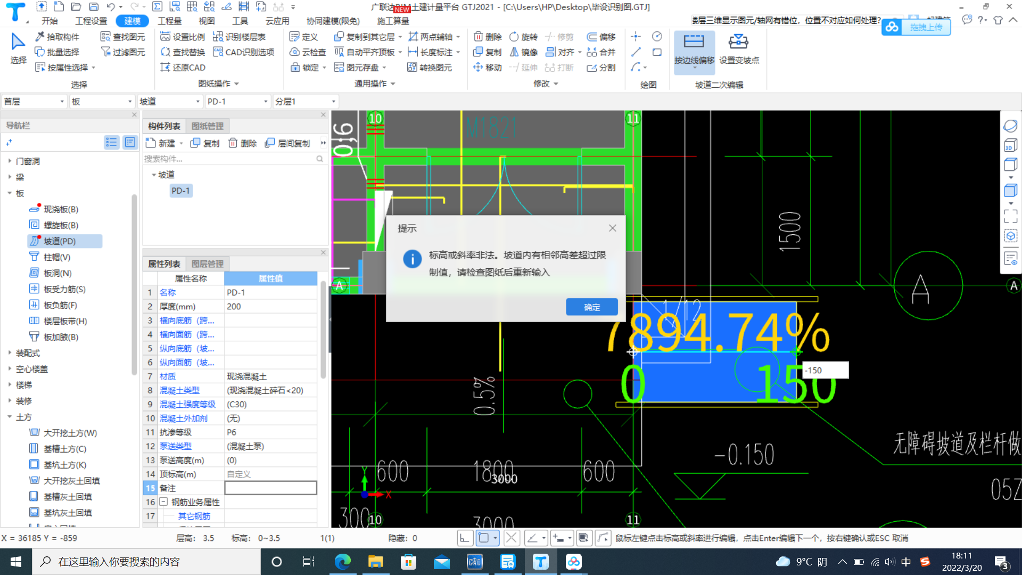Click the taskbar search box
Screen dimensions: 1022x575
click(147, 562)
